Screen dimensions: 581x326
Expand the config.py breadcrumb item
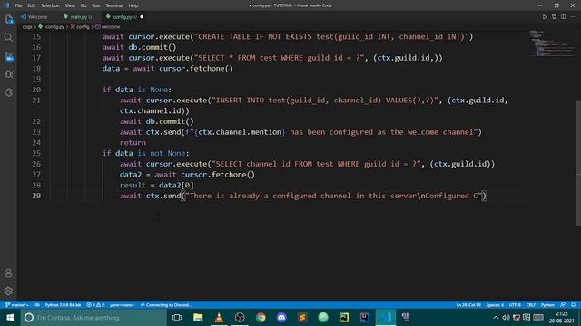54,27
